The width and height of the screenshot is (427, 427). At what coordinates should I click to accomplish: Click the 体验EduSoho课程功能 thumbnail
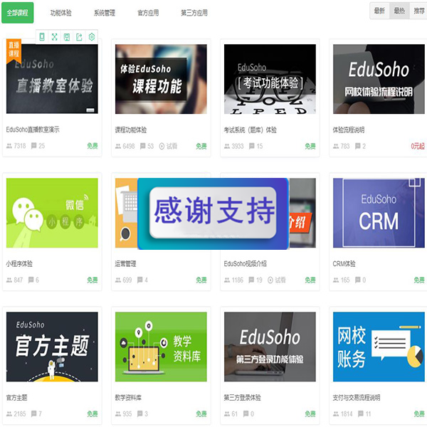click(x=161, y=79)
